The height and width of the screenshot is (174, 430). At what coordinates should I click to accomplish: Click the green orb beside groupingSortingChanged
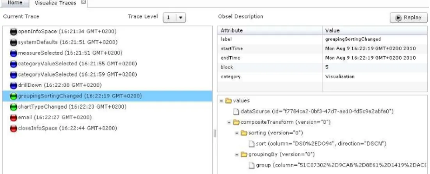[13, 96]
